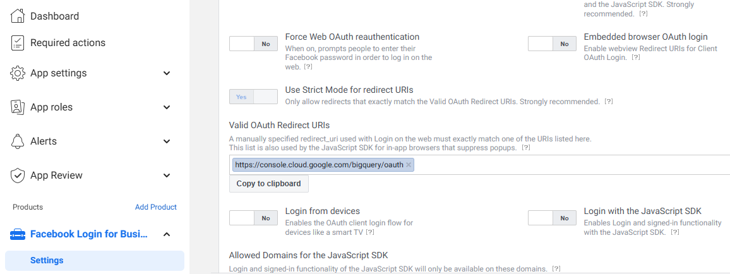Viewport: 730px width, 274px height.
Task: Click the App Review shield icon
Action: [x=18, y=176]
